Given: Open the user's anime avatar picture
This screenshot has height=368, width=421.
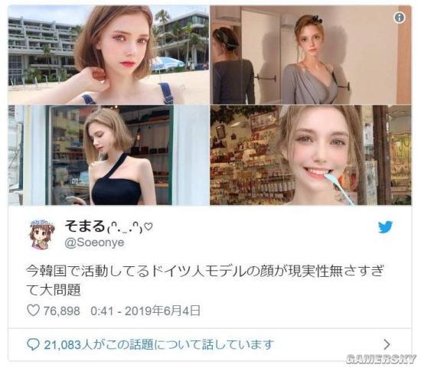Looking at the screenshot, I should coord(42,234).
